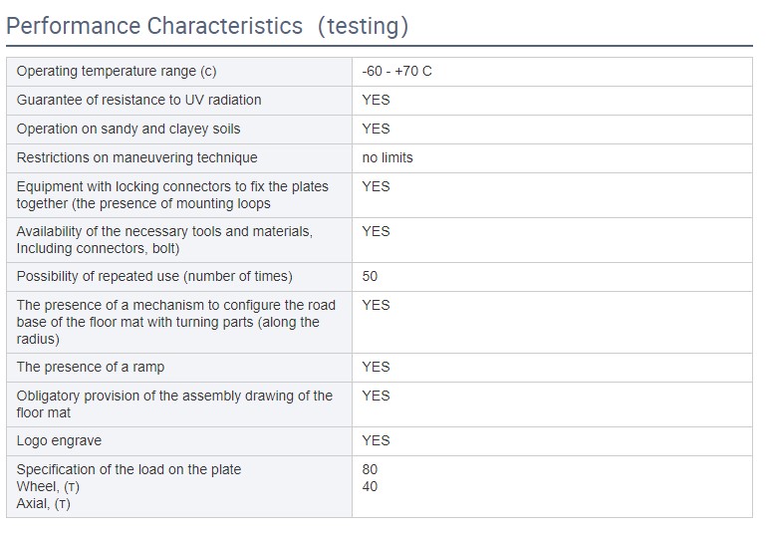Click the Performance Characteristics (testing) heading
The height and width of the screenshot is (534, 768).
tap(207, 26)
